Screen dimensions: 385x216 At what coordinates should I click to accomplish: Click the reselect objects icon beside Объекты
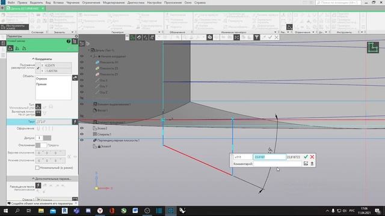point(75,77)
